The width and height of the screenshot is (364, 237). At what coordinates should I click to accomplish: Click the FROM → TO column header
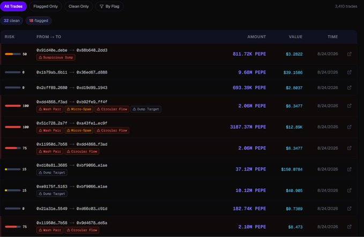(x=49, y=36)
